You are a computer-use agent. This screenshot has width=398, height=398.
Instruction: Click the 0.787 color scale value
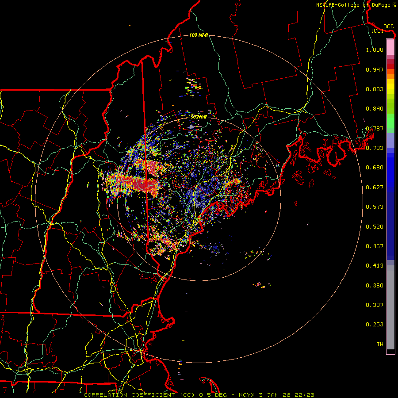pos(375,128)
